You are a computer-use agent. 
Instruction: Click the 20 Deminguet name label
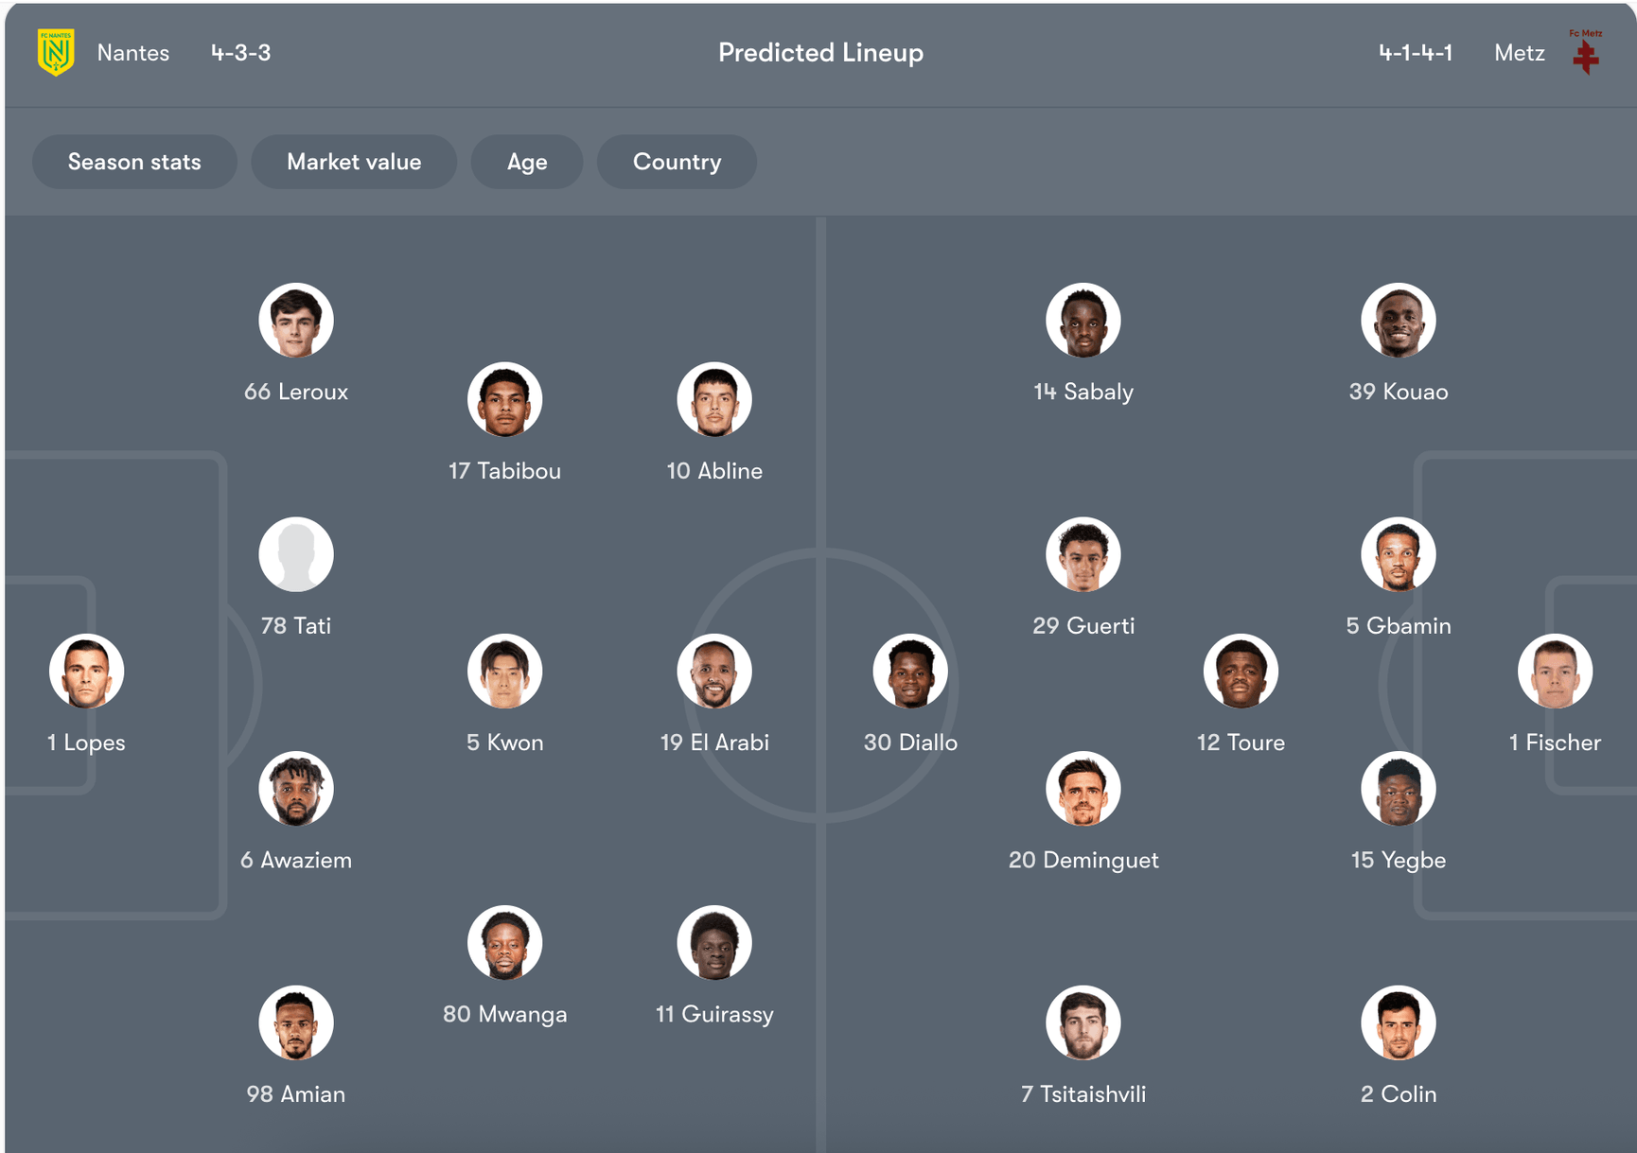pos(1083,860)
